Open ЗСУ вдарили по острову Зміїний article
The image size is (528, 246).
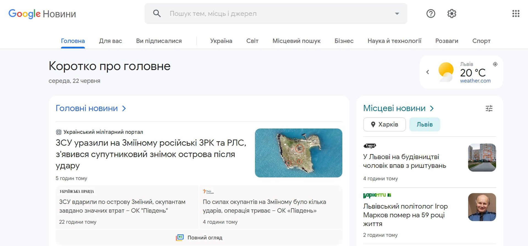122,206
